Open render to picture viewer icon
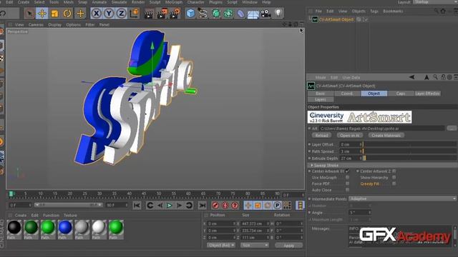The image size is (458, 257). pos(162,14)
